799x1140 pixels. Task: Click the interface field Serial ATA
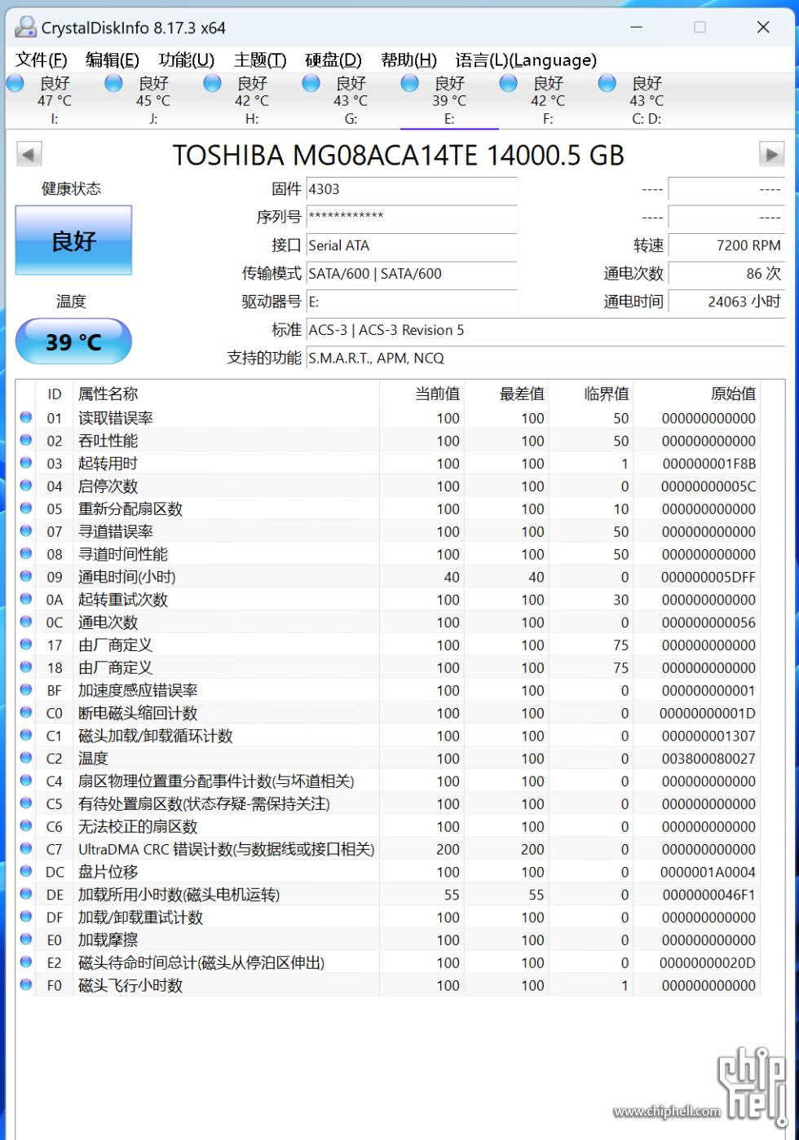pos(412,245)
